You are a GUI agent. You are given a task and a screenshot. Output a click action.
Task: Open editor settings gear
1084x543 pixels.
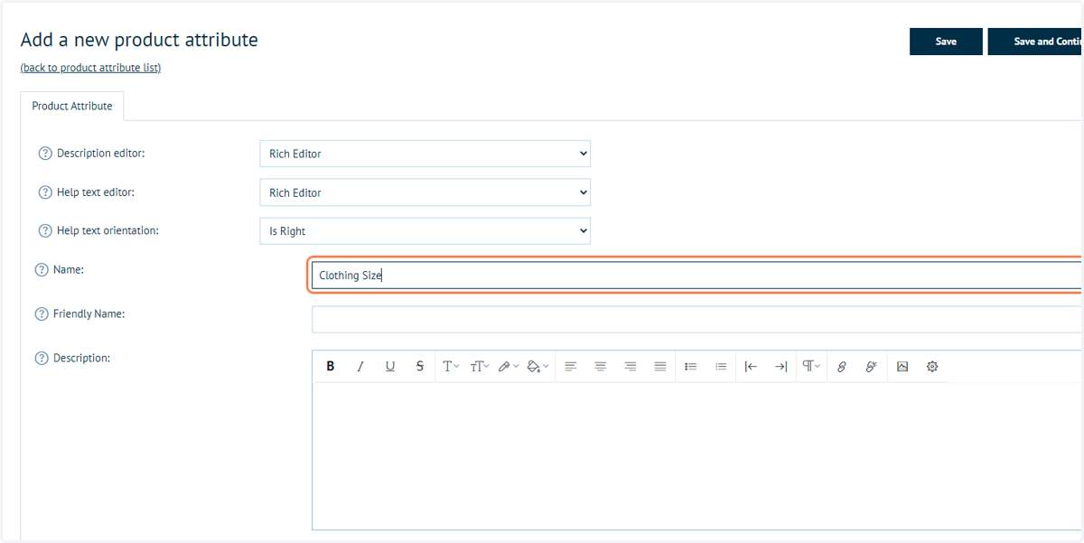coord(932,367)
